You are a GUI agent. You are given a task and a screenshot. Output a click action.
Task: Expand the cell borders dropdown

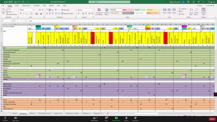pos(33,14)
